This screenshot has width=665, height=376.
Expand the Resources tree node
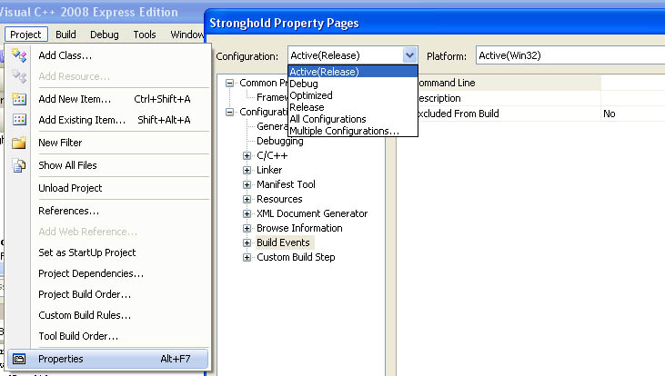pyautogui.click(x=247, y=199)
